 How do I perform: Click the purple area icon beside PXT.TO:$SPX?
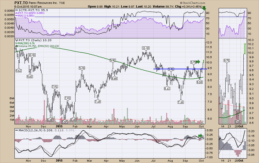coord(16,13)
